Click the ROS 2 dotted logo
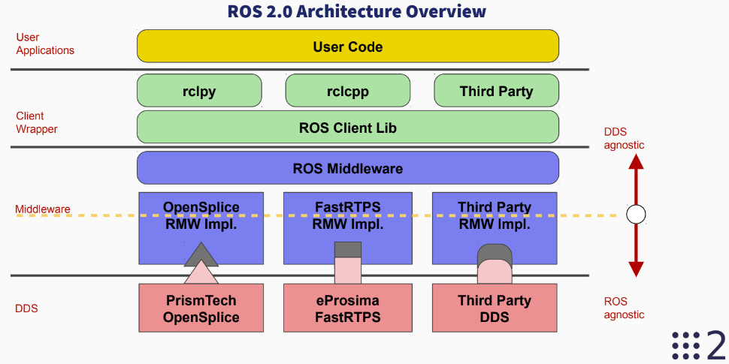The width and height of the screenshot is (729, 364). [x=699, y=345]
